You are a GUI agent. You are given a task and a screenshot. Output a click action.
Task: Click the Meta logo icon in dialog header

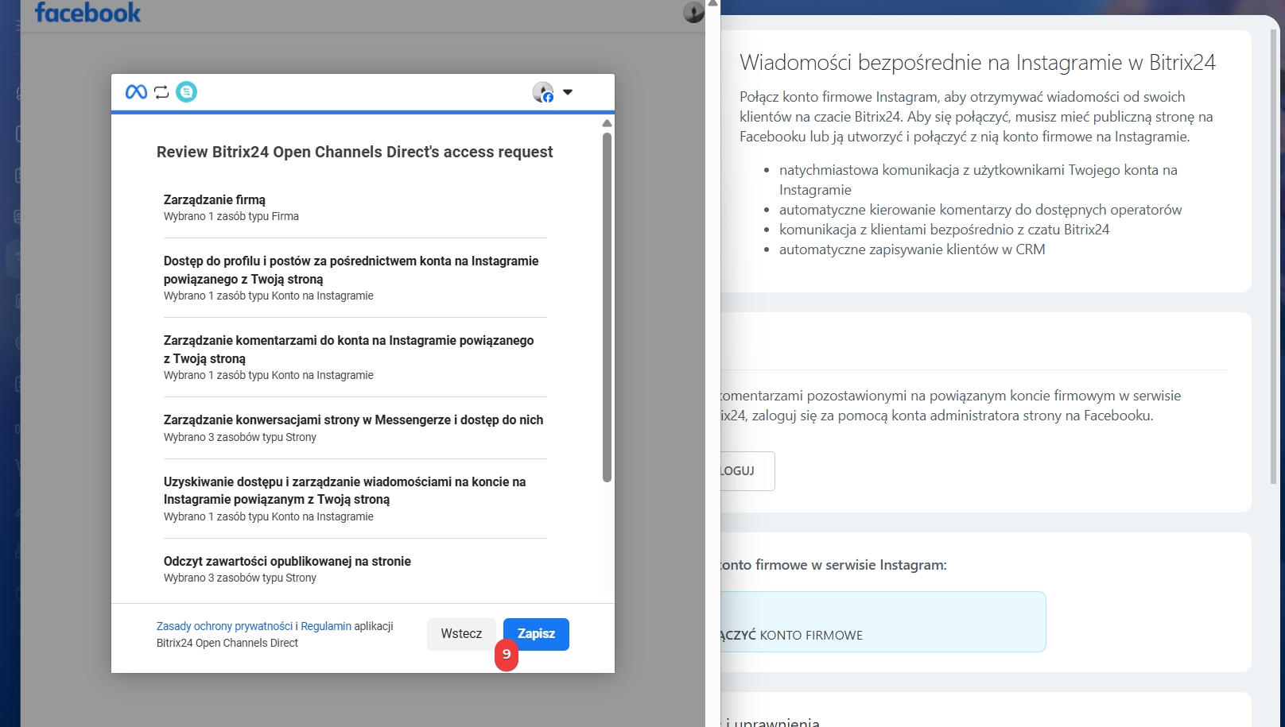(x=136, y=92)
